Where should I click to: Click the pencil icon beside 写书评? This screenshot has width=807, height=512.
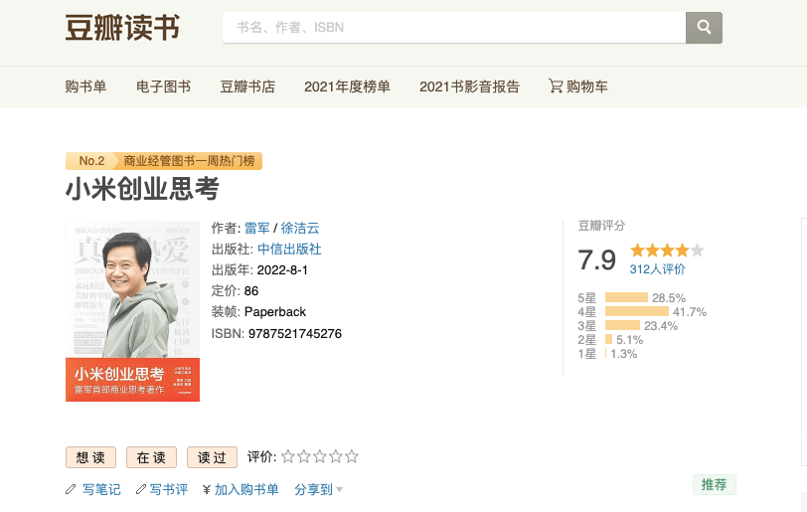click(141, 489)
